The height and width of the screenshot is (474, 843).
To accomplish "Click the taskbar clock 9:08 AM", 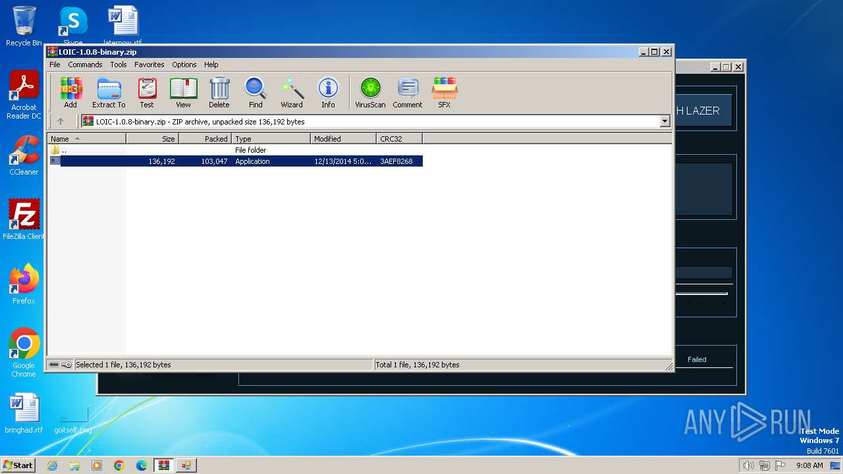I will click(809, 465).
